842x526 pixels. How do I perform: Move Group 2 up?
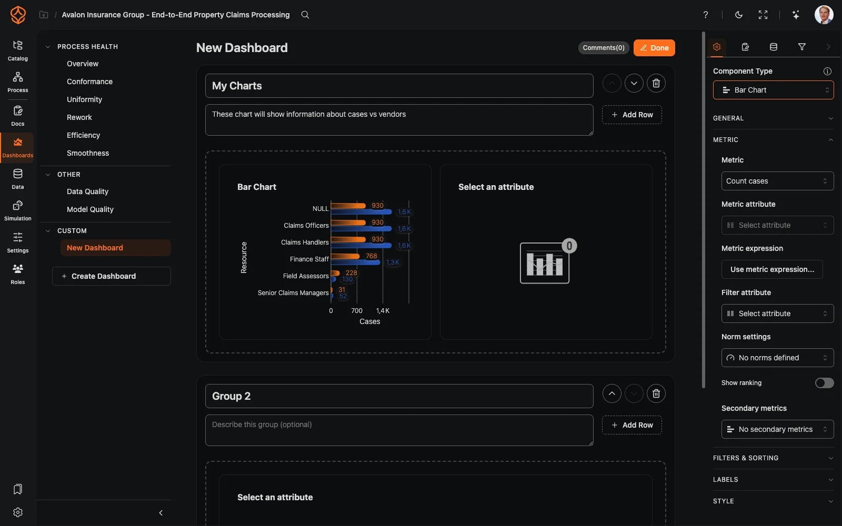click(612, 393)
